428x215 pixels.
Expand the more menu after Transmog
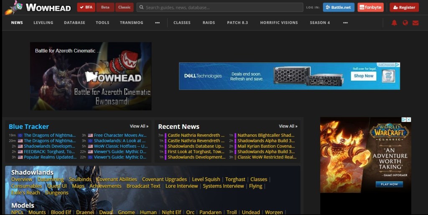pyautogui.click(x=157, y=23)
